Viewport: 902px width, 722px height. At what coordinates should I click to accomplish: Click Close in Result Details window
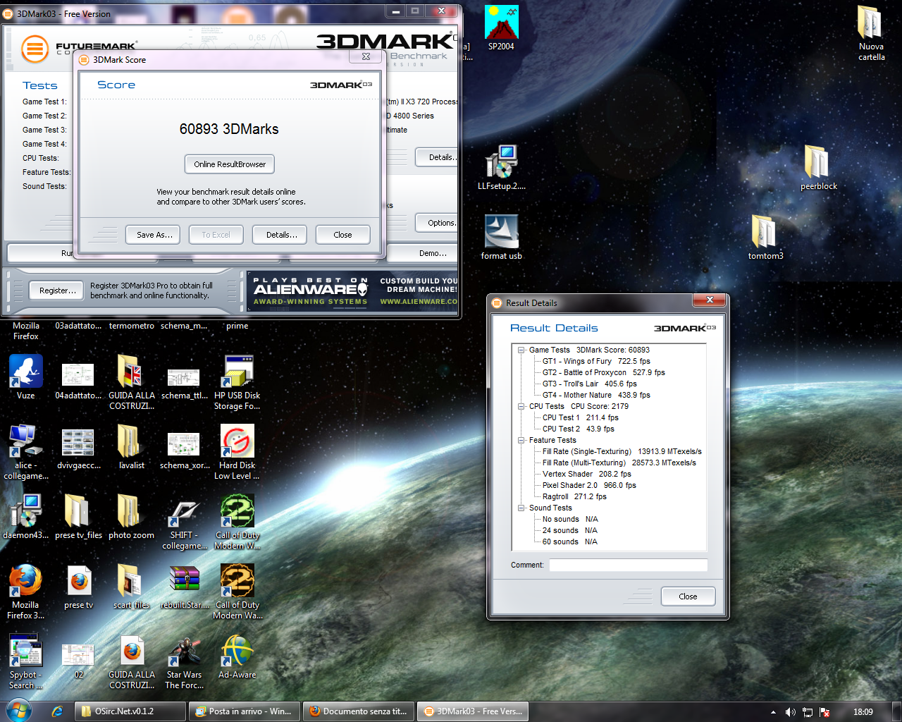tap(688, 596)
